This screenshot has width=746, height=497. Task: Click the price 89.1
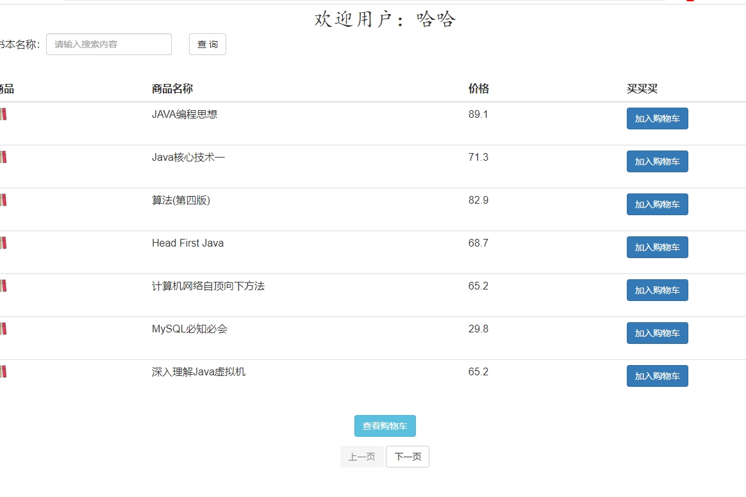pyautogui.click(x=478, y=114)
